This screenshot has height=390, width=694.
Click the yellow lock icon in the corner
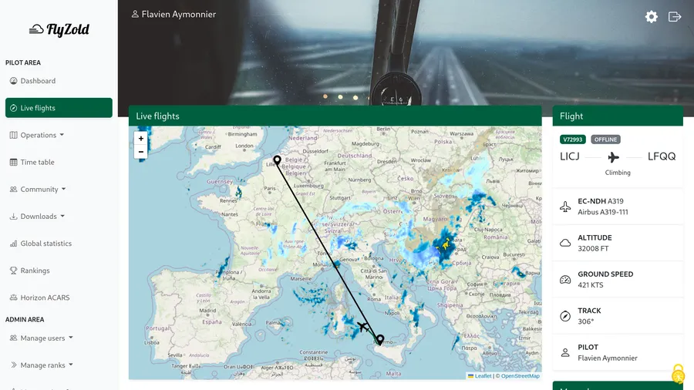pyautogui.click(x=678, y=374)
